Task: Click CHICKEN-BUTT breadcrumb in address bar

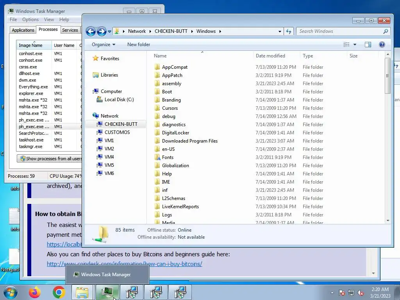Action: pos(171,31)
